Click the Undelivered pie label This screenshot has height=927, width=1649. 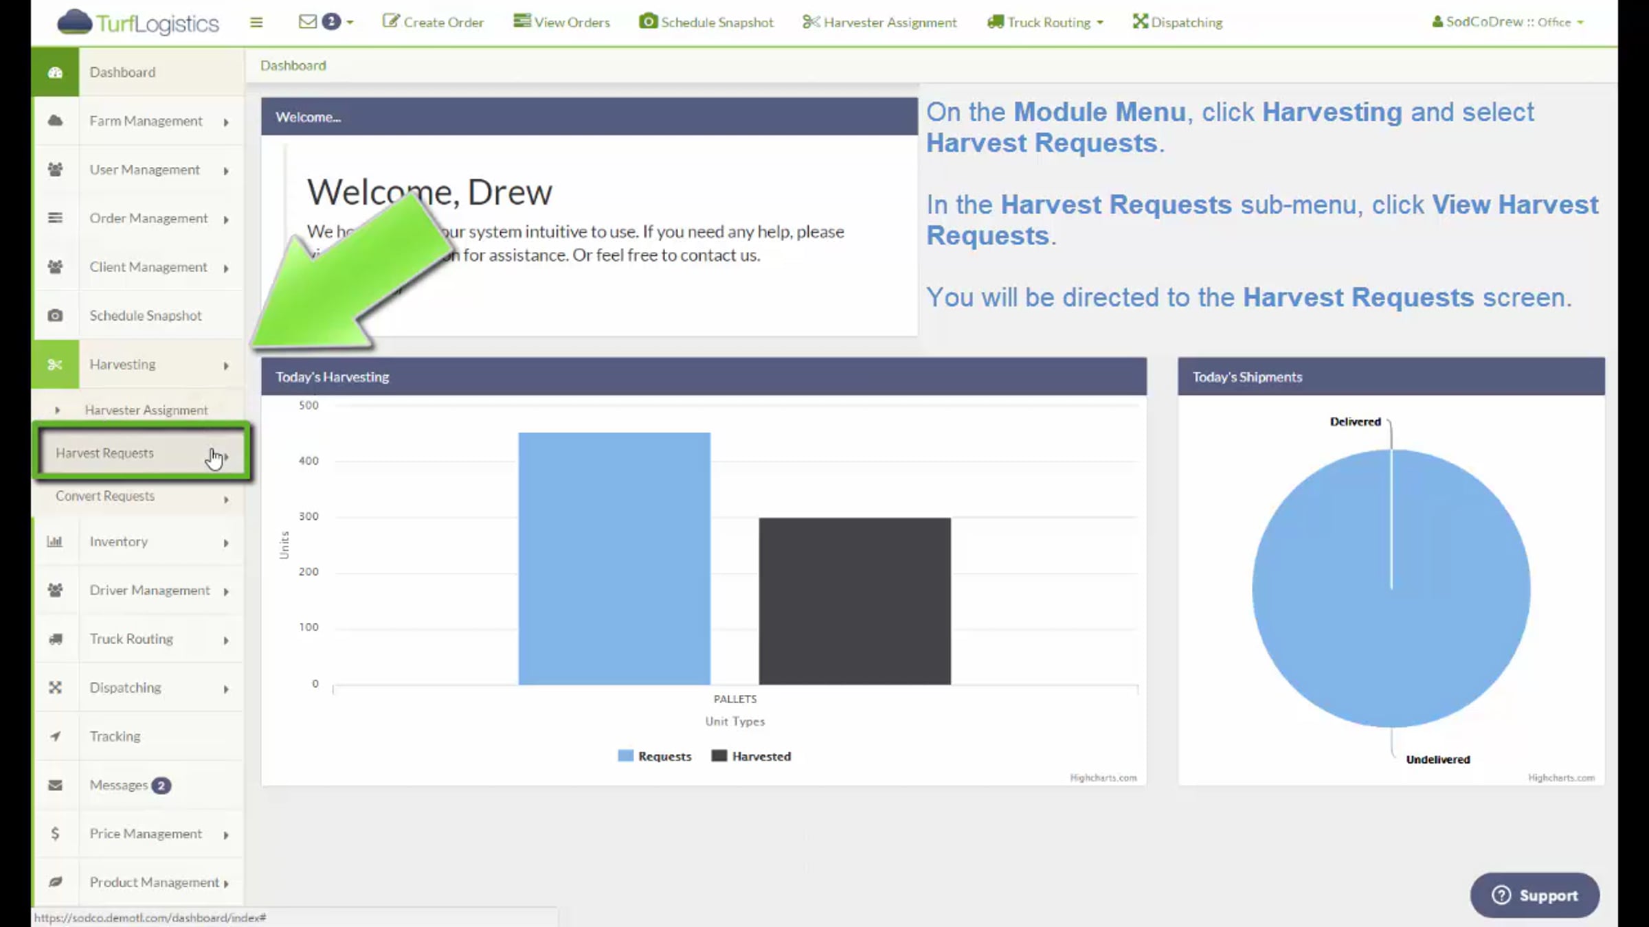(x=1438, y=759)
